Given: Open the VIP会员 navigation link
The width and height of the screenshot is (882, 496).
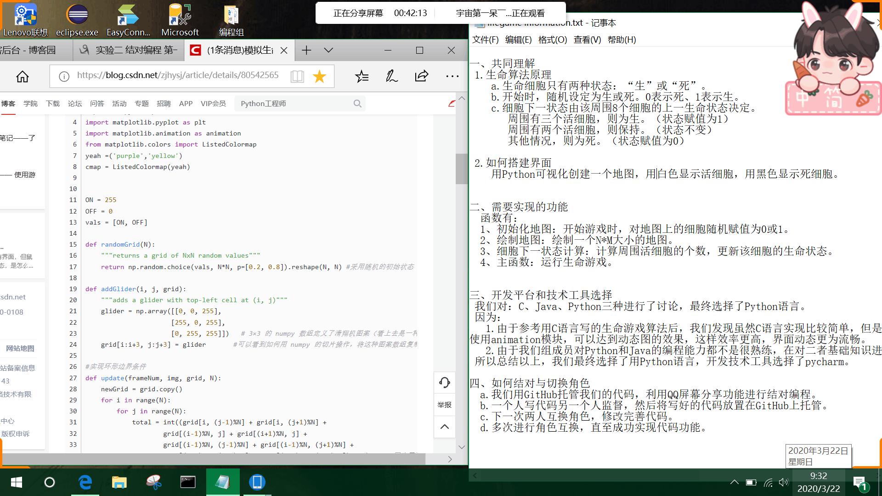Looking at the screenshot, I should click(213, 104).
